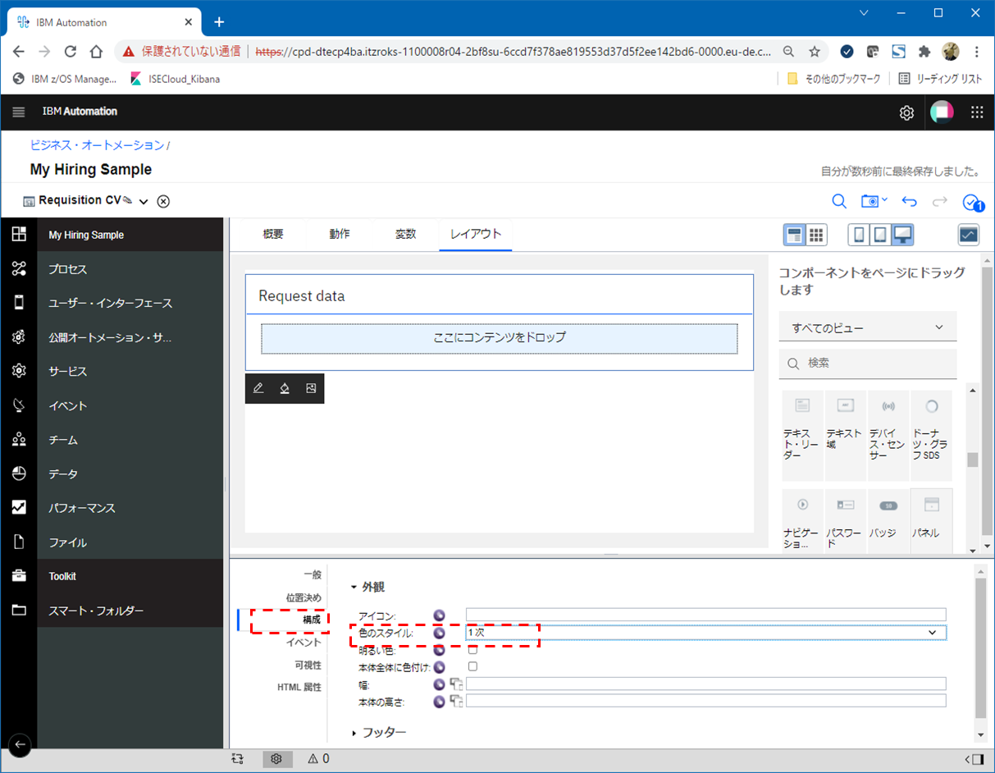Switch to the grid layout view toggle
The height and width of the screenshot is (773, 995).
coord(815,235)
